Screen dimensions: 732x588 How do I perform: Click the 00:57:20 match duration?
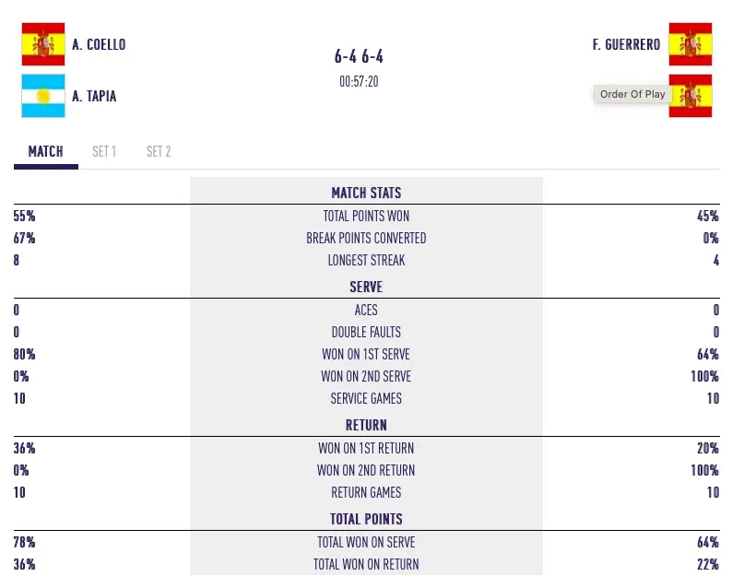pyautogui.click(x=359, y=81)
